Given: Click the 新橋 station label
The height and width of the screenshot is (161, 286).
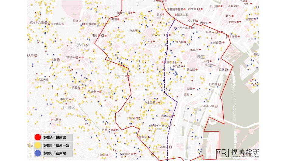Looking at the screenshot, I should (209, 32).
